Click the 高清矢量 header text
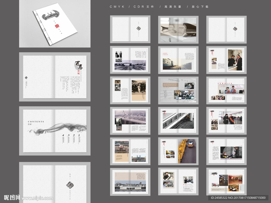271x203 pixels. pos(173,7)
